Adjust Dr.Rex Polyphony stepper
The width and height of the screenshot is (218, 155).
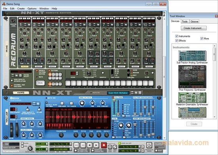[16, 109]
